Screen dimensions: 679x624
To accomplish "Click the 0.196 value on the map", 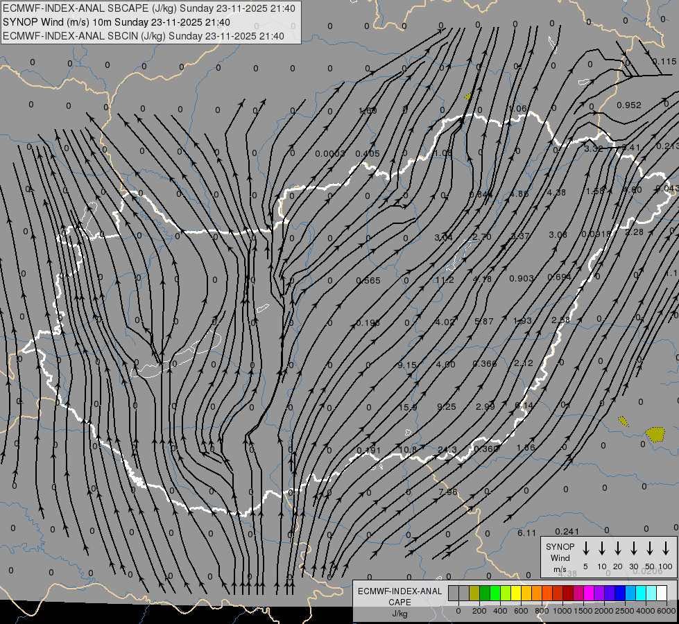I will (x=368, y=323).
